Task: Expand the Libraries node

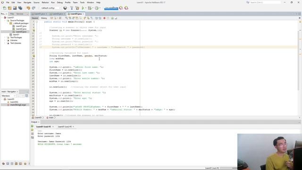Action: [5, 40]
